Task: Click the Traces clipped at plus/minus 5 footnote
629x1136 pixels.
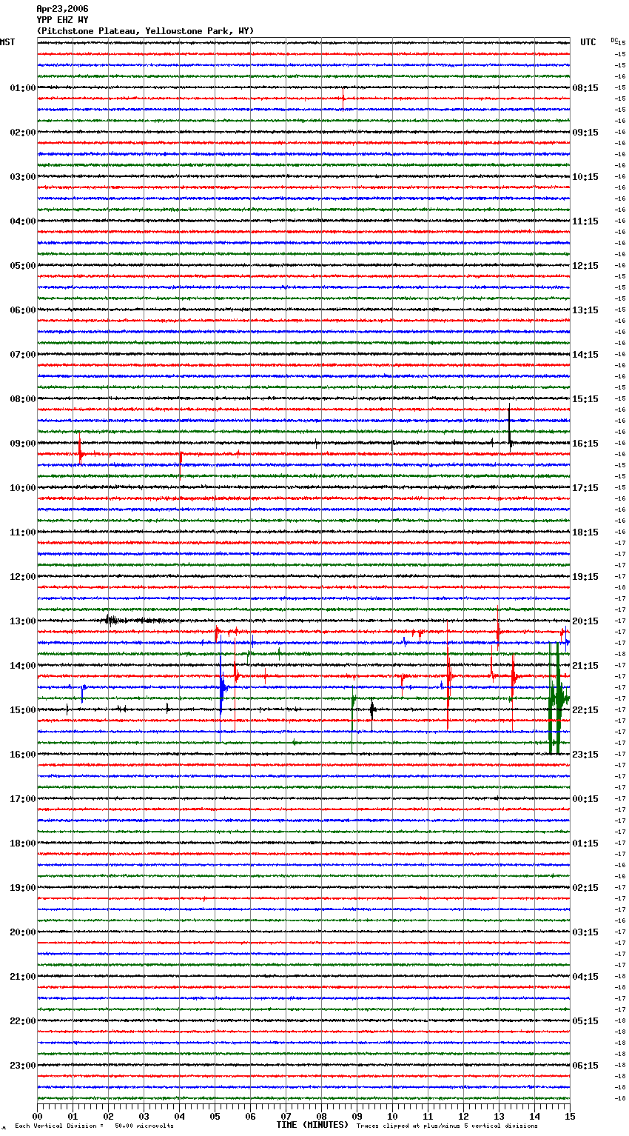Action: (447, 1126)
